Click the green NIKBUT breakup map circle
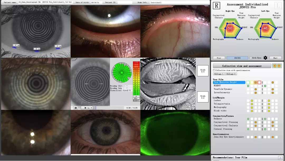 (x=121, y=72)
